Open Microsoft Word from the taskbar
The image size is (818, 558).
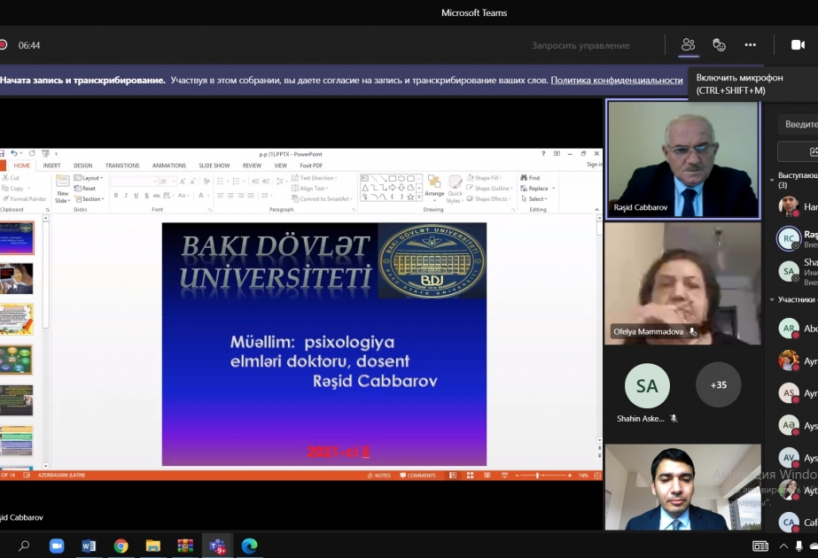tap(89, 546)
